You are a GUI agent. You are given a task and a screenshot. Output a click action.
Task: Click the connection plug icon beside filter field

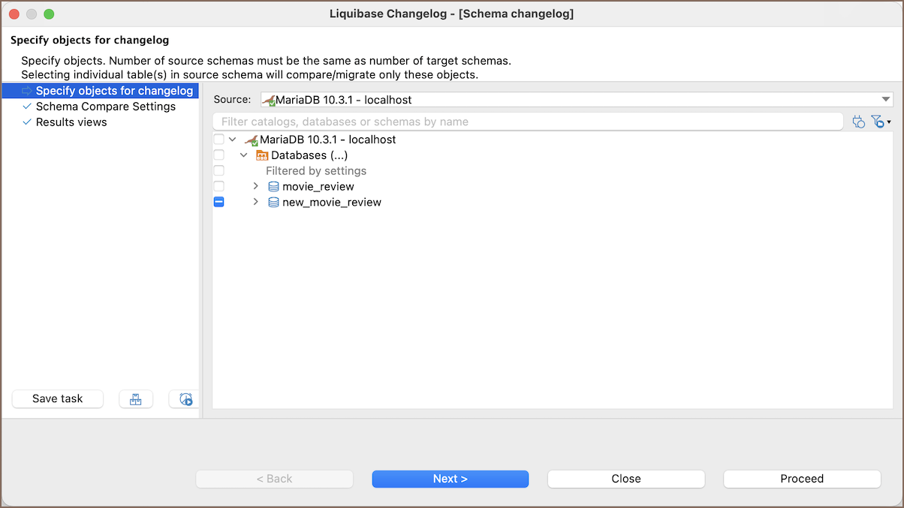[859, 122]
